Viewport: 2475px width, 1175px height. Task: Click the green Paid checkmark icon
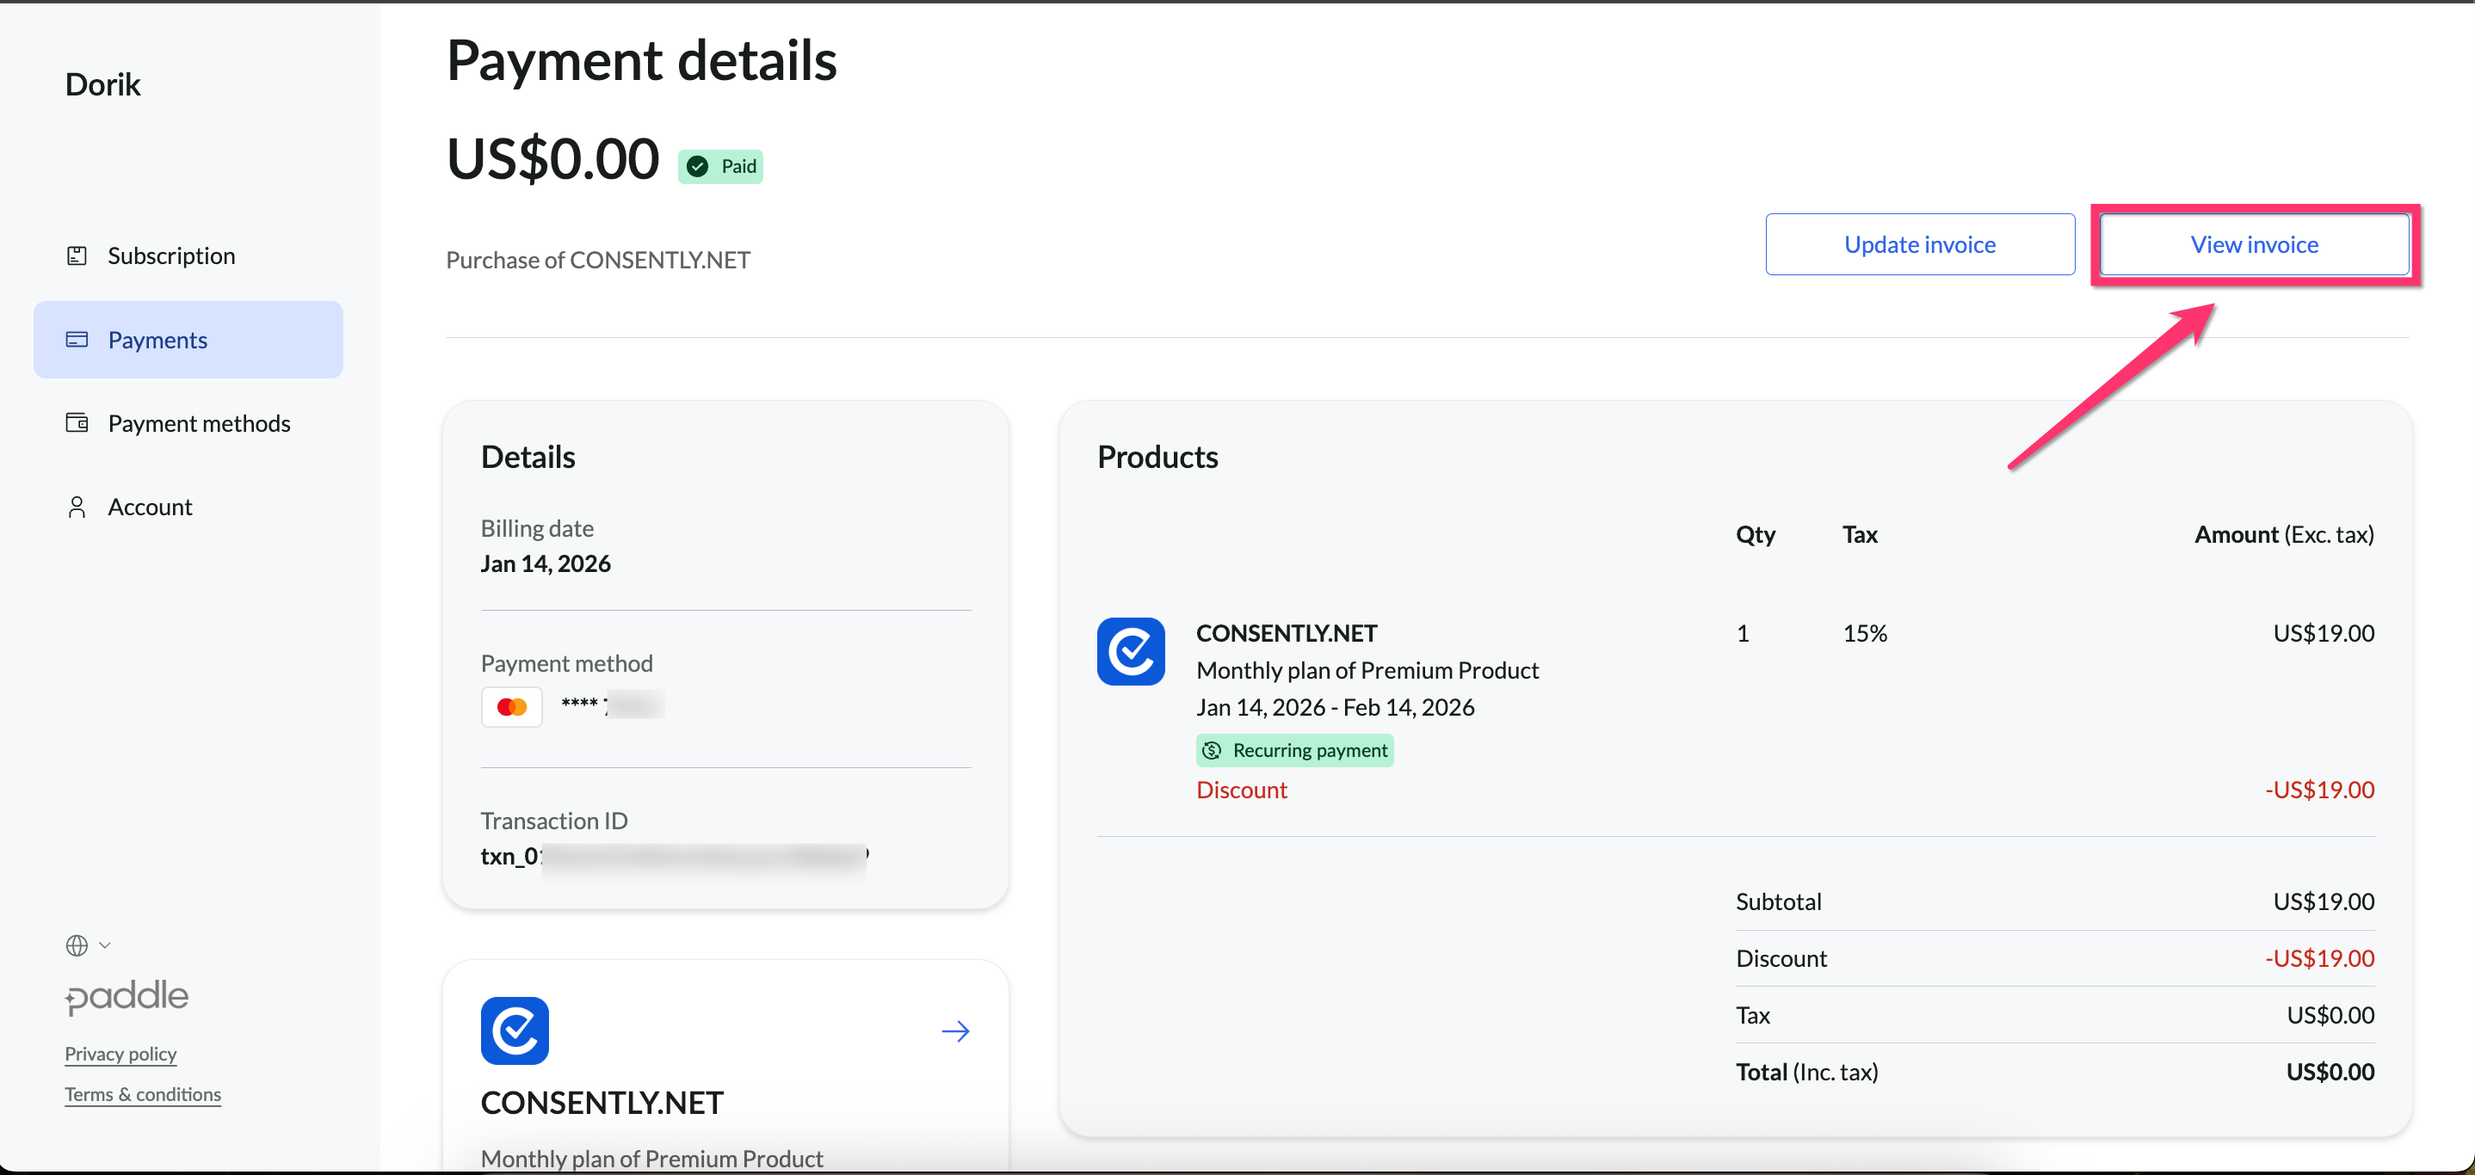click(x=698, y=167)
